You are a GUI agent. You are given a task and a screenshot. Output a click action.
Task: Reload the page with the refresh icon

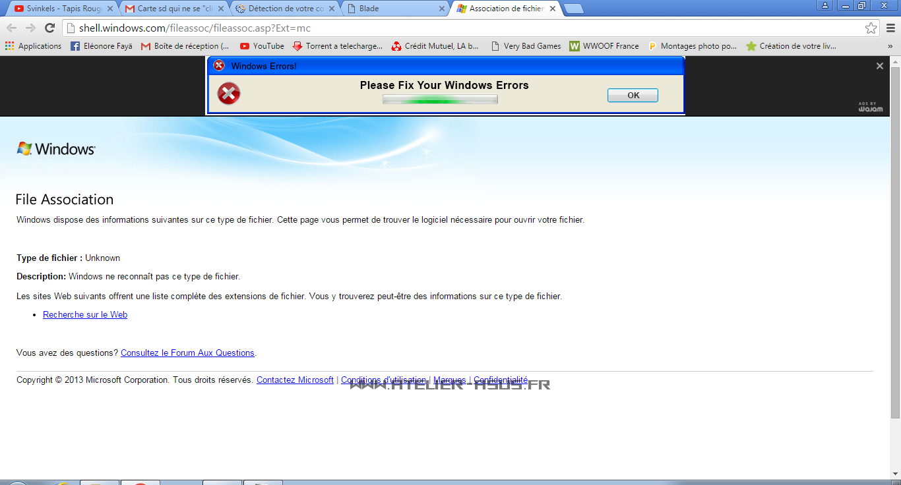[49, 28]
